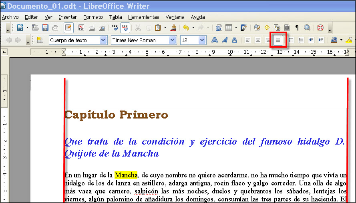The width and height of the screenshot is (356, 203).
Task: Apply the font color with the 'a' icon
Action: 334,40
